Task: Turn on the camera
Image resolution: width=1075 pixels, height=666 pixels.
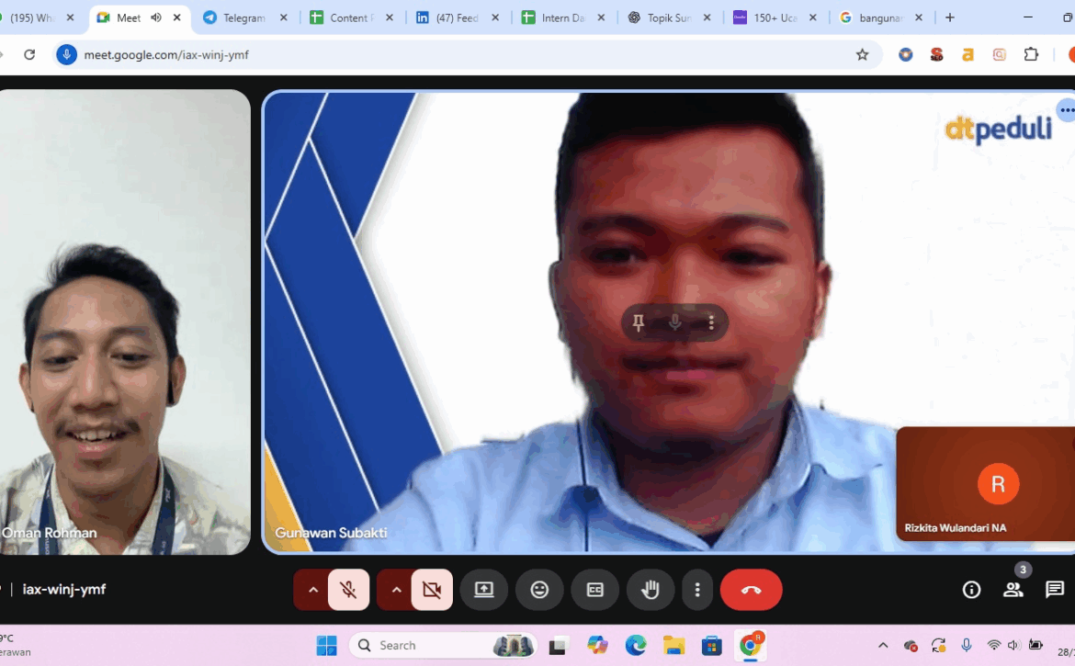Action: click(432, 590)
